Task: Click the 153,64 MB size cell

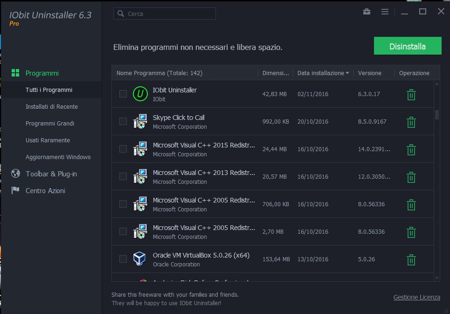Action: (276, 259)
